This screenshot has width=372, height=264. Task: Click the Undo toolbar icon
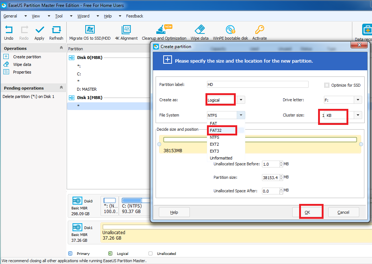(8, 30)
